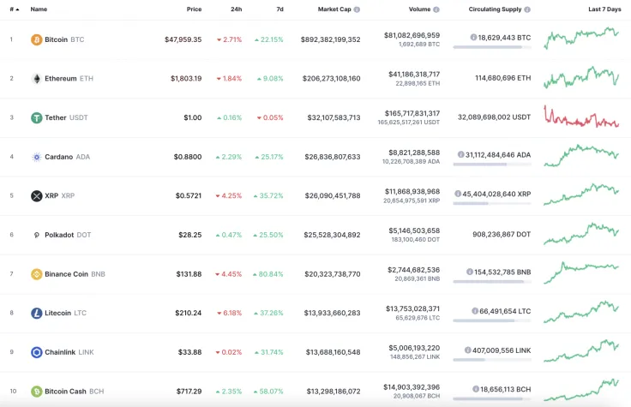Sort by the 24h column header
The image size is (631, 407).
point(237,9)
